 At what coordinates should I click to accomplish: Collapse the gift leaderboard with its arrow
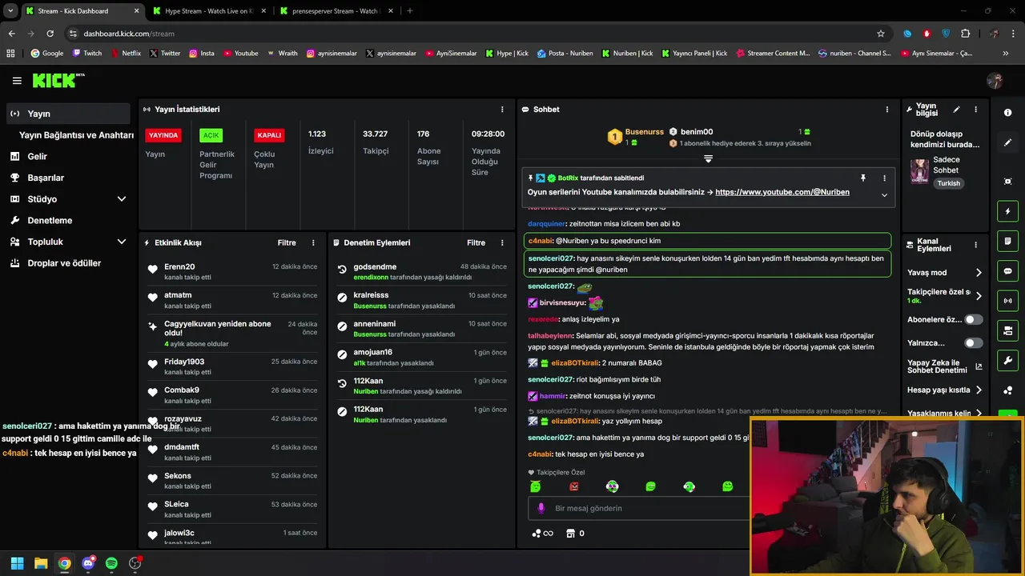[708, 159]
